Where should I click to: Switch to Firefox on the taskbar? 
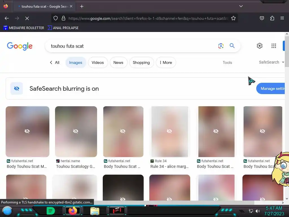[73, 211]
